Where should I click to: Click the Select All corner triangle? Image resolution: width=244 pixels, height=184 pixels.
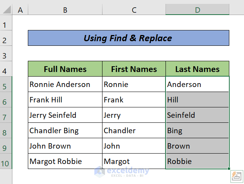pyautogui.click(x=8, y=10)
